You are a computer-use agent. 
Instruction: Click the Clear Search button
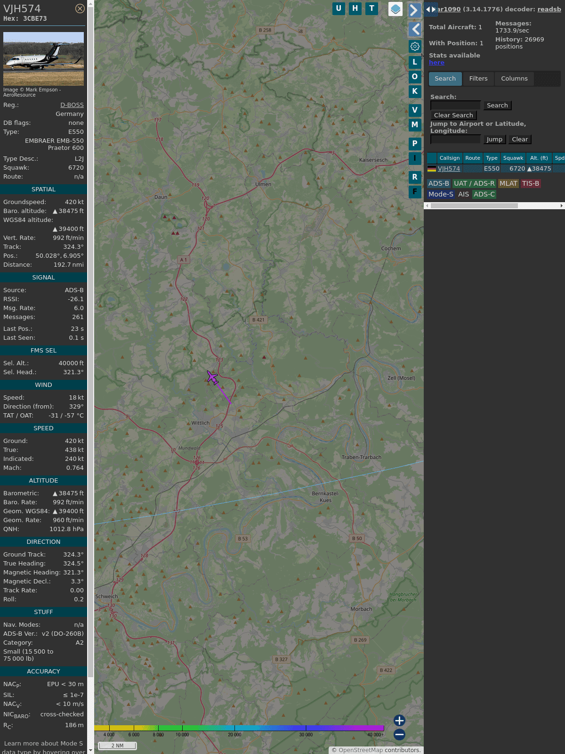tap(453, 115)
